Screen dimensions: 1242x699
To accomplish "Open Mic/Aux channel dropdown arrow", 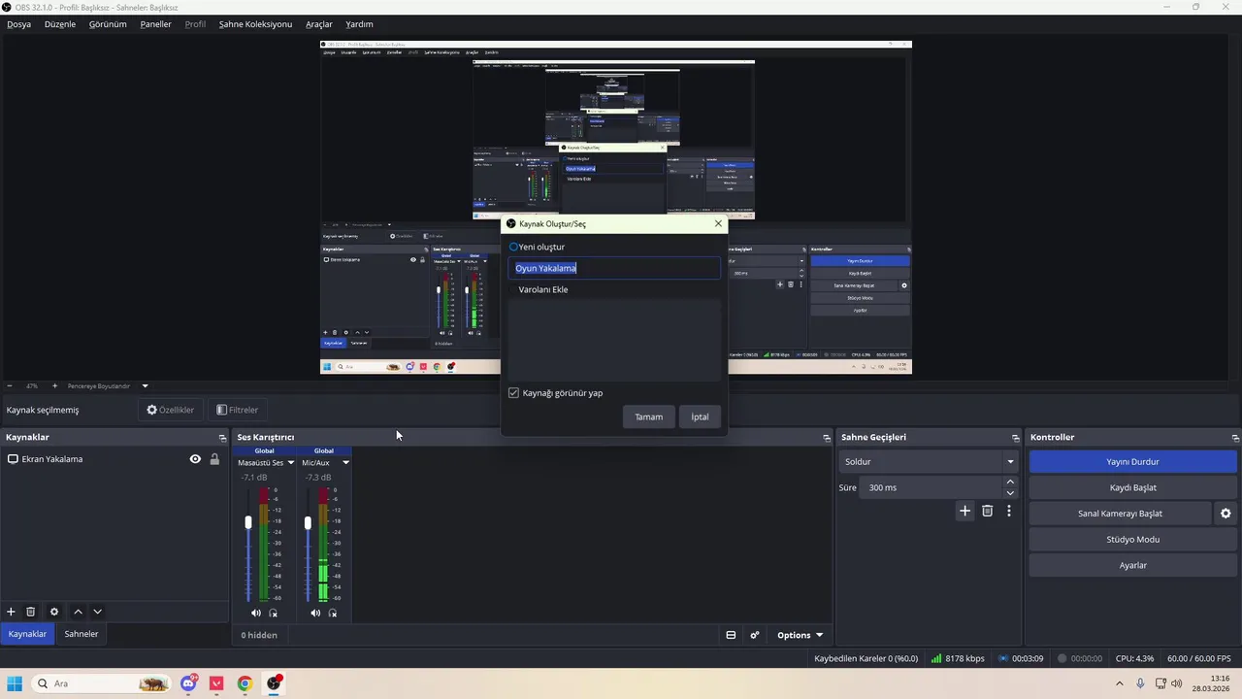I will (x=345, y=463).
